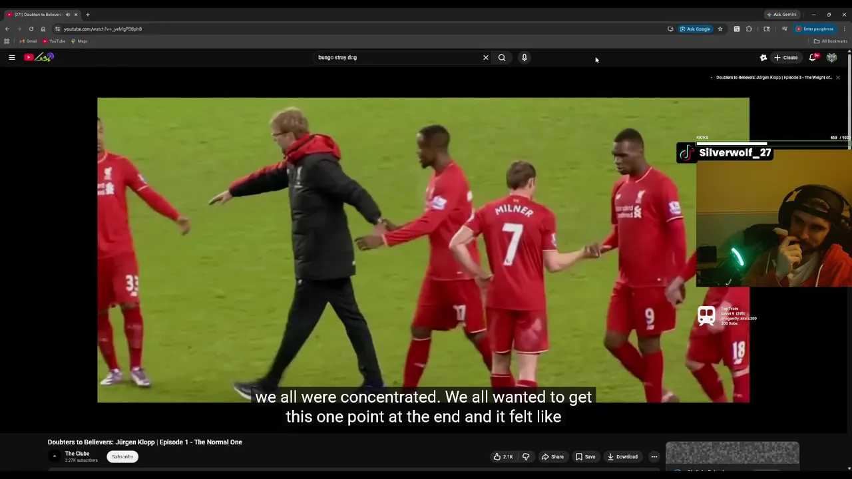Dislike the video with thumbs down
This screenshot has width=852, height=479.
(x=526, y=456)
